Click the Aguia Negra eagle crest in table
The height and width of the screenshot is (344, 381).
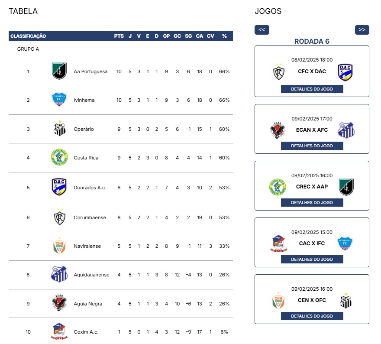tap(59, 303)
